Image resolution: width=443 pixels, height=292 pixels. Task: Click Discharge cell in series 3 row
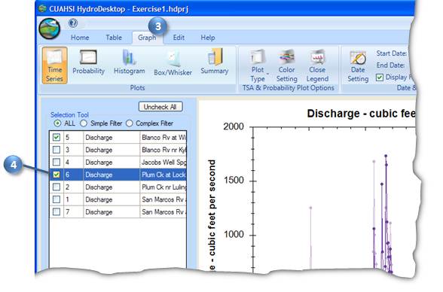tap(112, 150)
